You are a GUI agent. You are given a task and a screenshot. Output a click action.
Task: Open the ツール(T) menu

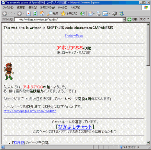63,7
